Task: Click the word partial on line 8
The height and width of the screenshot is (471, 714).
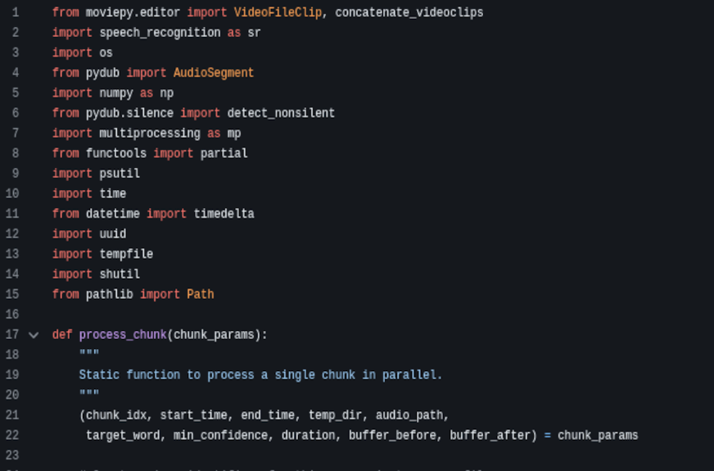Action: pos(224,153)
